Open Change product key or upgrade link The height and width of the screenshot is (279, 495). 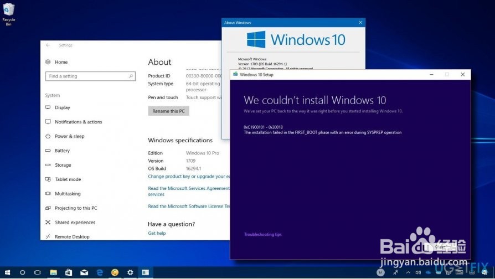(189, 177)
